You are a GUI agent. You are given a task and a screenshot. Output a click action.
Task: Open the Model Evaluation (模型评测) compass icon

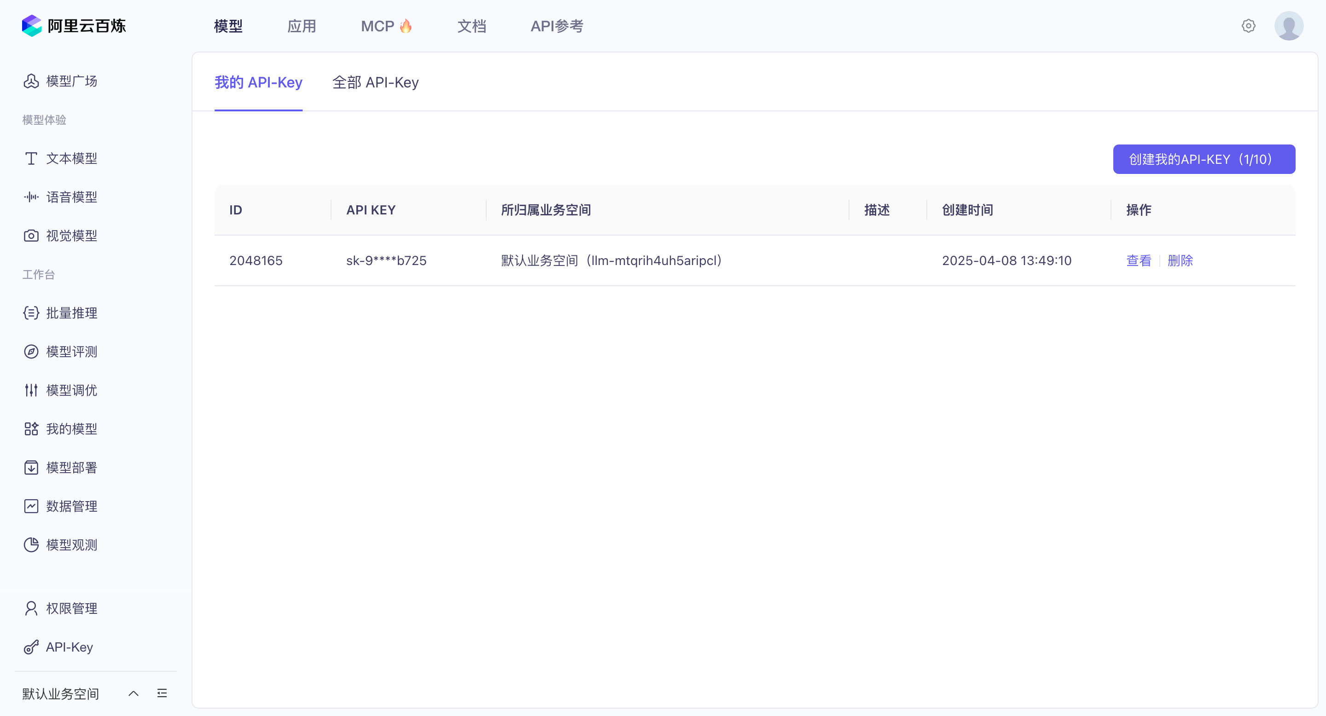[31, 351]
